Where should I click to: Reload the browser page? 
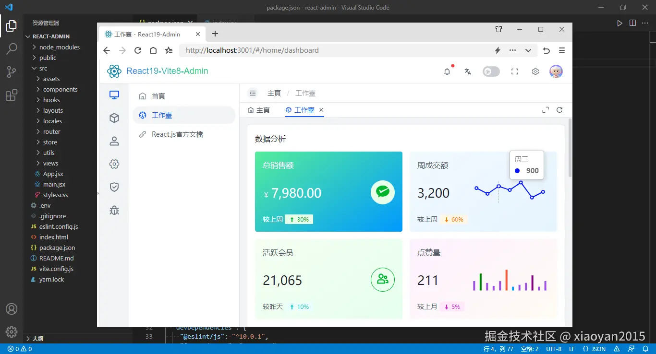(137, 50)
